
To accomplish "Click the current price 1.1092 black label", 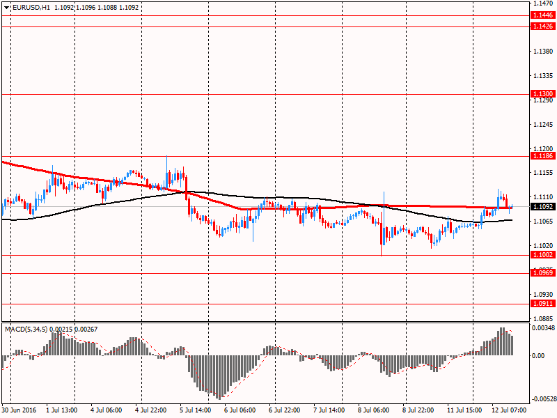I will pyautogui.click(x=543, y=206).
